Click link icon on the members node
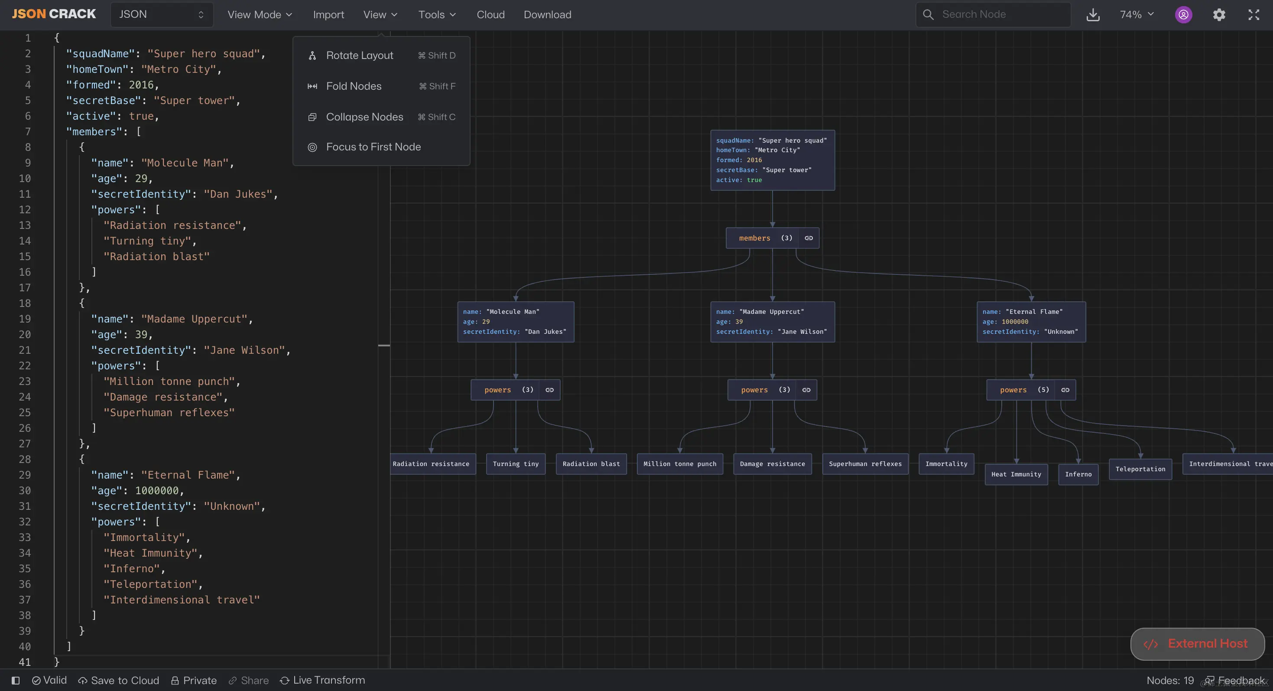 click(x=809, y=238)
